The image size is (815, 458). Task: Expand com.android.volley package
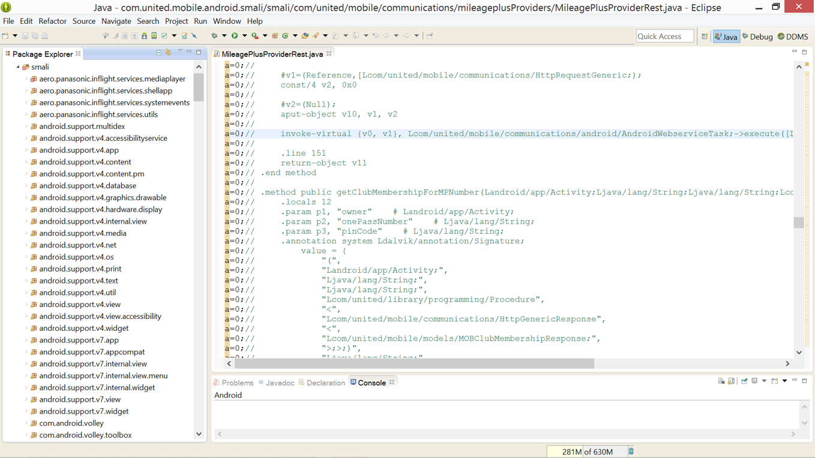tap(26, 423)
